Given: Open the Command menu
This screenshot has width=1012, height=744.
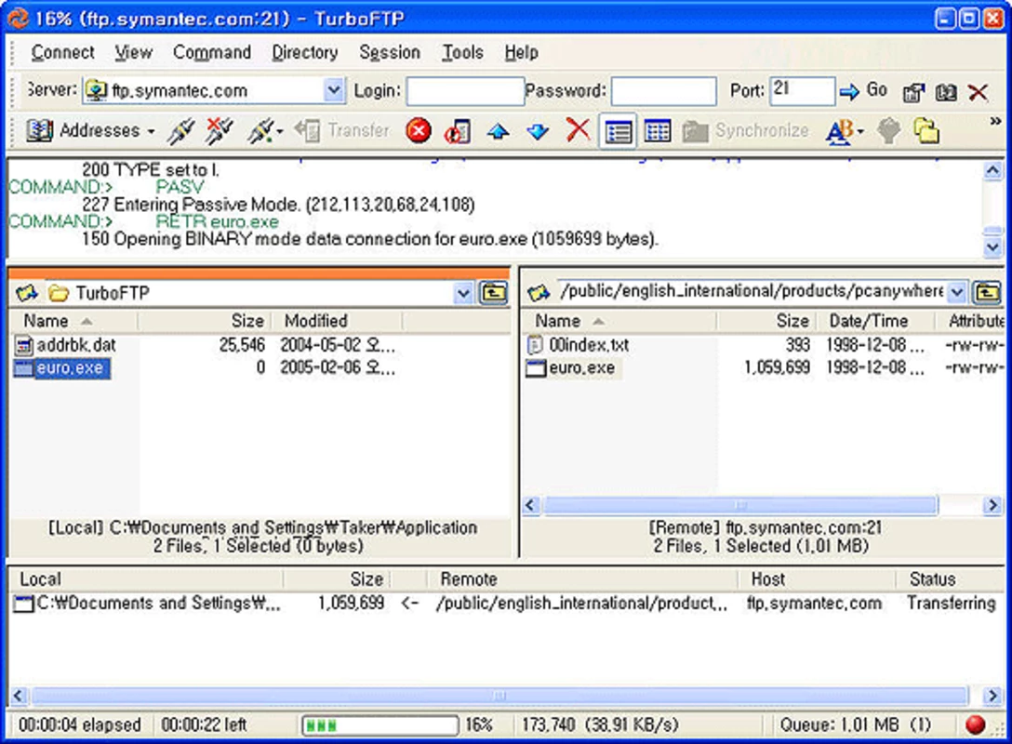Looking at the screenshot, I should [x=212, y=52].
